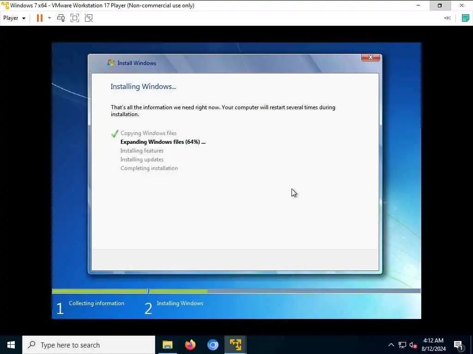Image resolution: width=473 pixels, height=354 pixels.
Task: Minimize the VMware Player window
Action: click(418, 6)
